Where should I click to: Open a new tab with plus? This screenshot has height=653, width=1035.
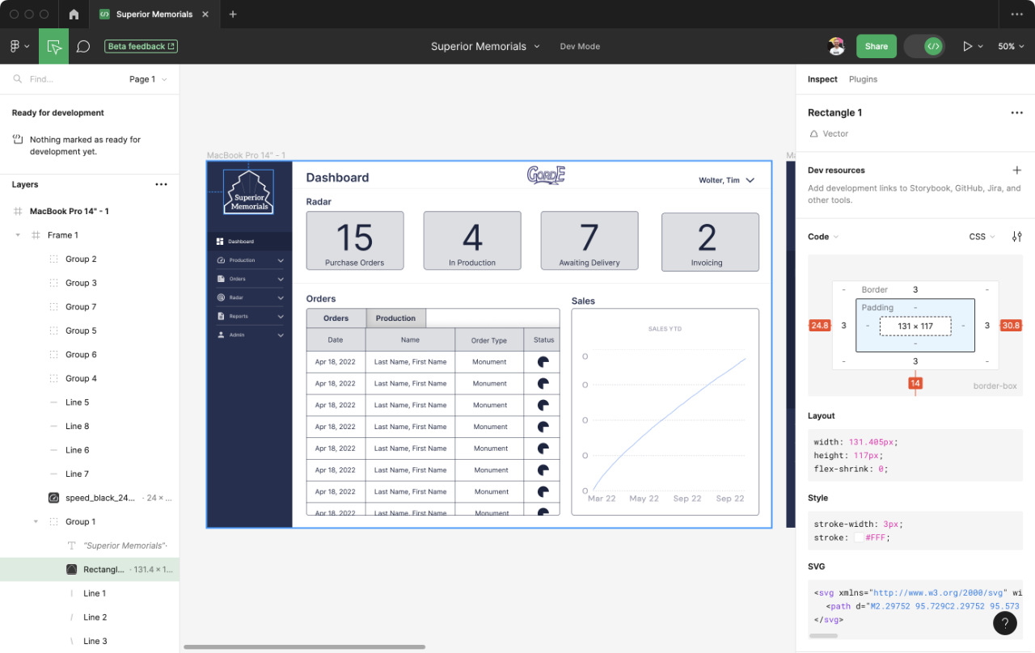click(233, 14)
